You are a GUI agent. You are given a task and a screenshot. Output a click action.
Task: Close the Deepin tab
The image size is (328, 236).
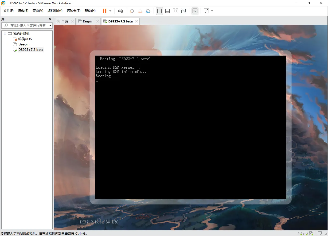[x=97, y=21]
